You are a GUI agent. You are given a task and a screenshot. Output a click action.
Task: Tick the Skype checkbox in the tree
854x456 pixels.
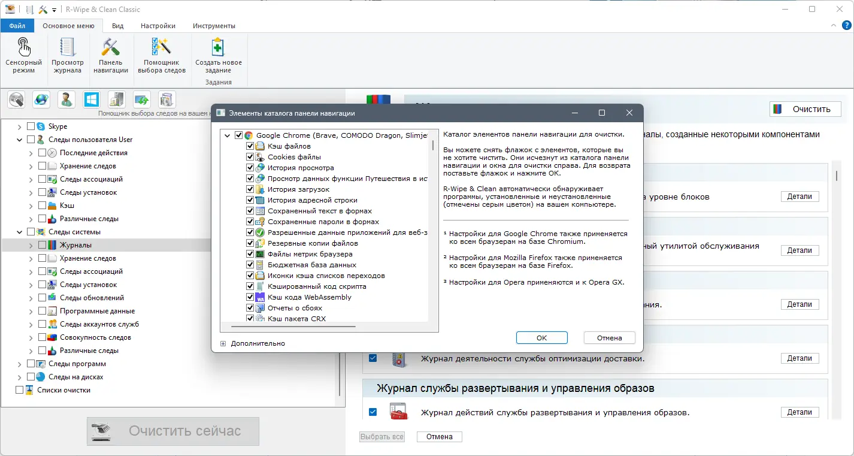pyautogui.click(x=31, y=126)
